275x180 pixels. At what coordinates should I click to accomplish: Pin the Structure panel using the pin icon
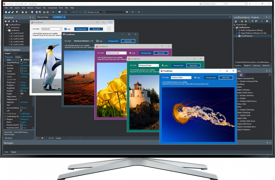(30, 18)
